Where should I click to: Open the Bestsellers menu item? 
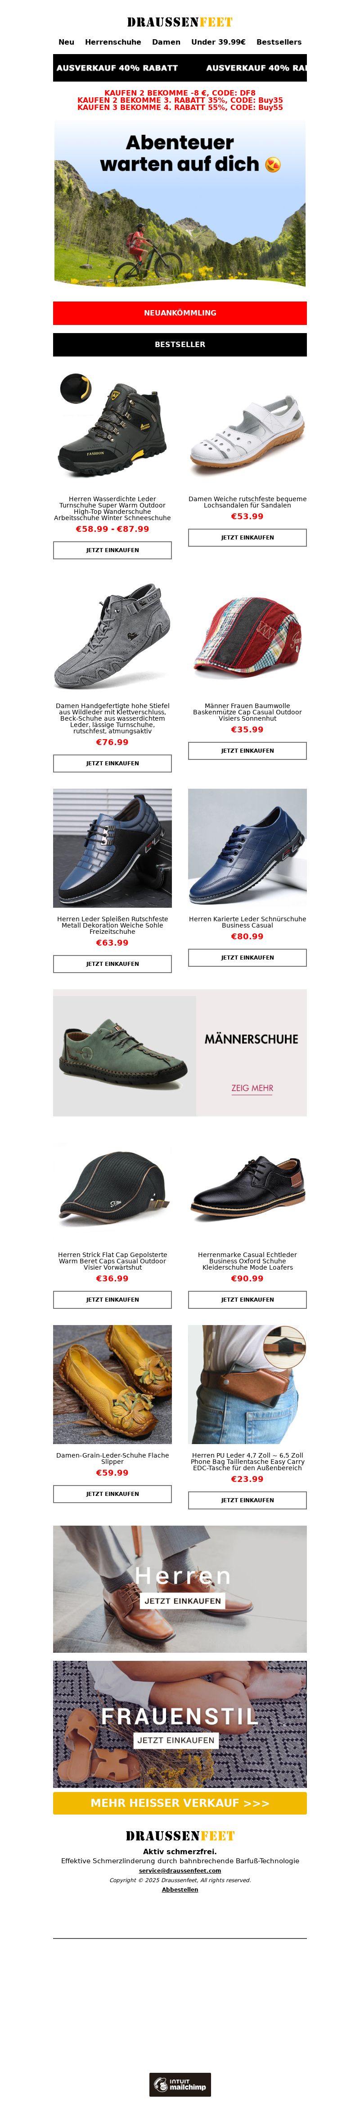pyautogui.click(x=279, y=41)
